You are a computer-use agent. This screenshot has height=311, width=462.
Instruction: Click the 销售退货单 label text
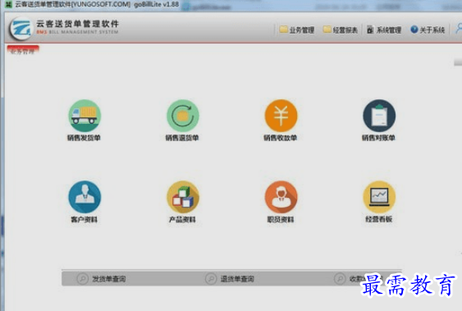pos(182,138)
